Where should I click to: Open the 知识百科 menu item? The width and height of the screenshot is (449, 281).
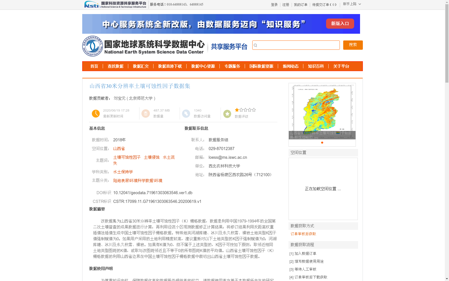pyautogui.click(x=316, y=66)
